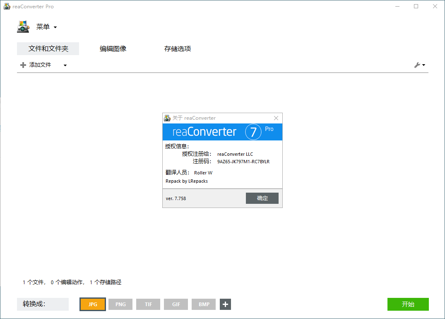The width and height of the screenshot is (445, 319).
Task: Select JPG as the output format
Action: (92, 304)
